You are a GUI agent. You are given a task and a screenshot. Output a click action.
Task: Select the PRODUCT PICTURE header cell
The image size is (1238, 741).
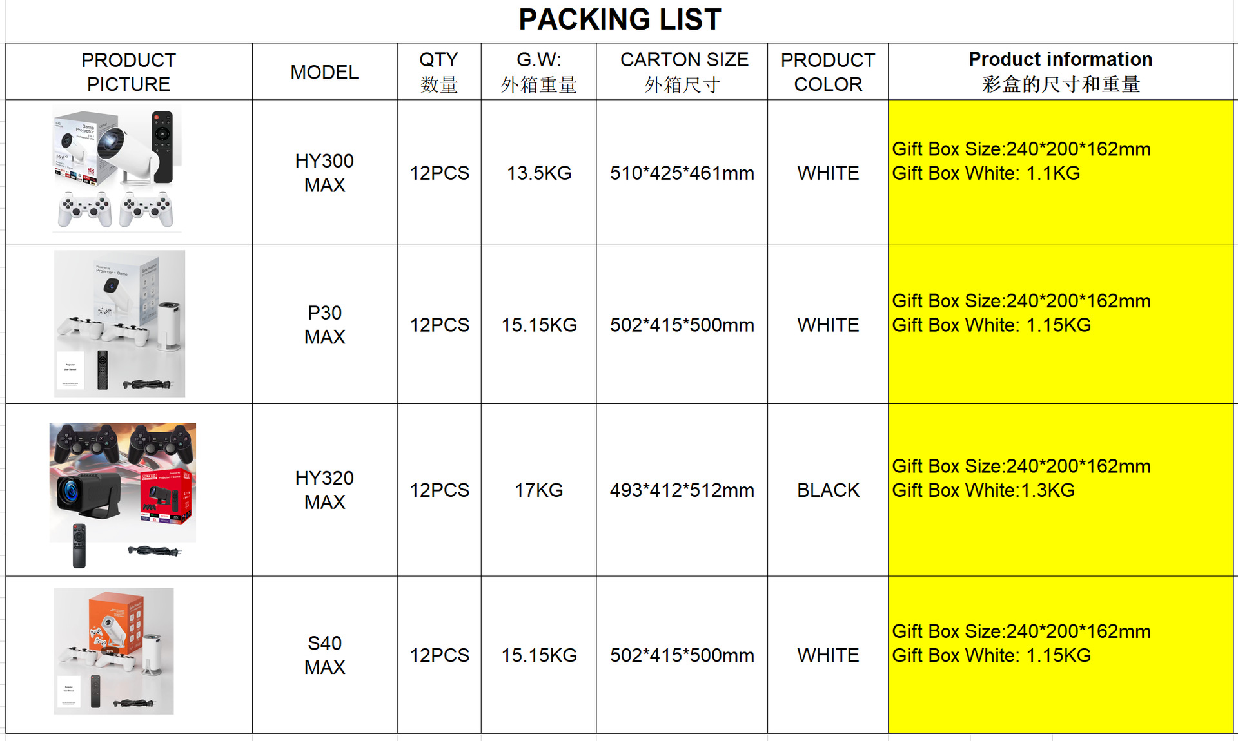coord(128,72)
